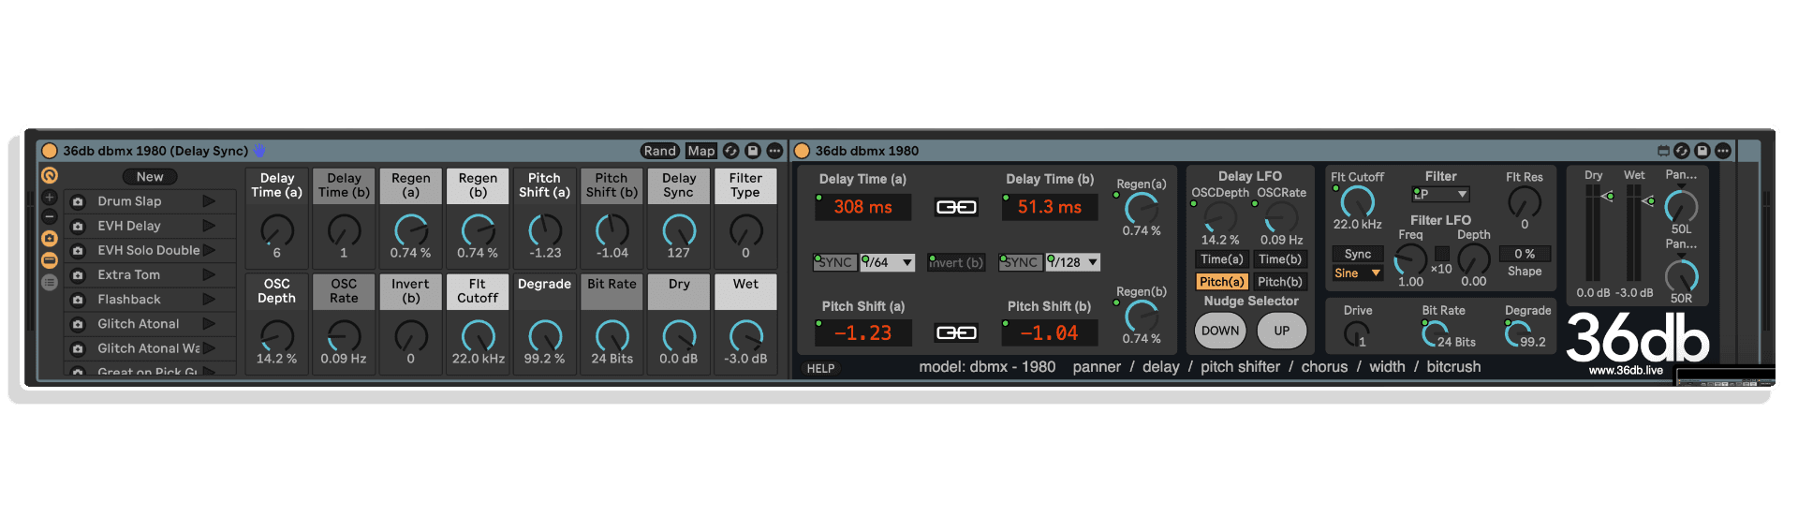Open the Sine LFO waveform dropdown
Viewport: 1798px width, 516px height.
click(x=1357, y=273)
